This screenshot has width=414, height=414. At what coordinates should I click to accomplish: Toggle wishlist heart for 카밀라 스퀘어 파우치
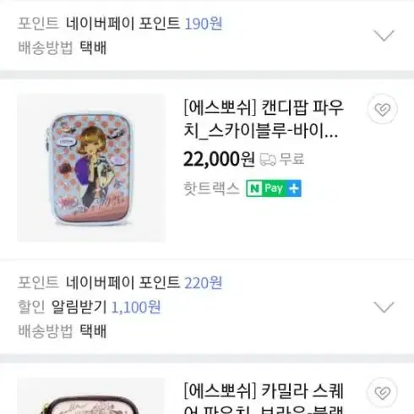pyautogui.click(x=383, y=393)
